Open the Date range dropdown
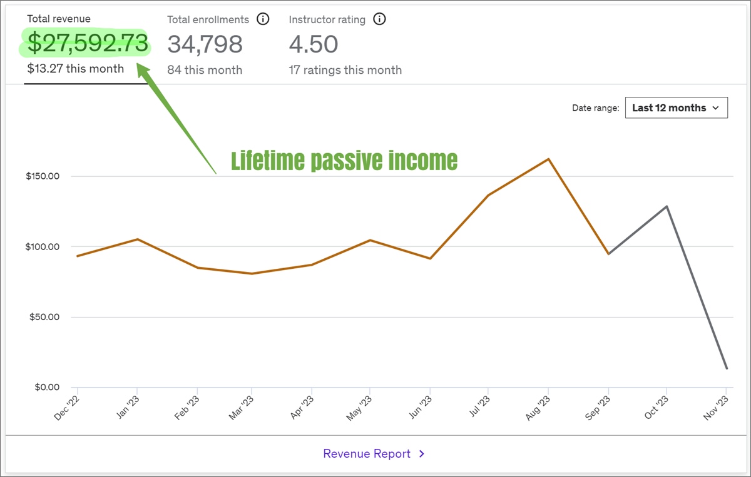The image size is (751, 477). [x=676, y=108]
